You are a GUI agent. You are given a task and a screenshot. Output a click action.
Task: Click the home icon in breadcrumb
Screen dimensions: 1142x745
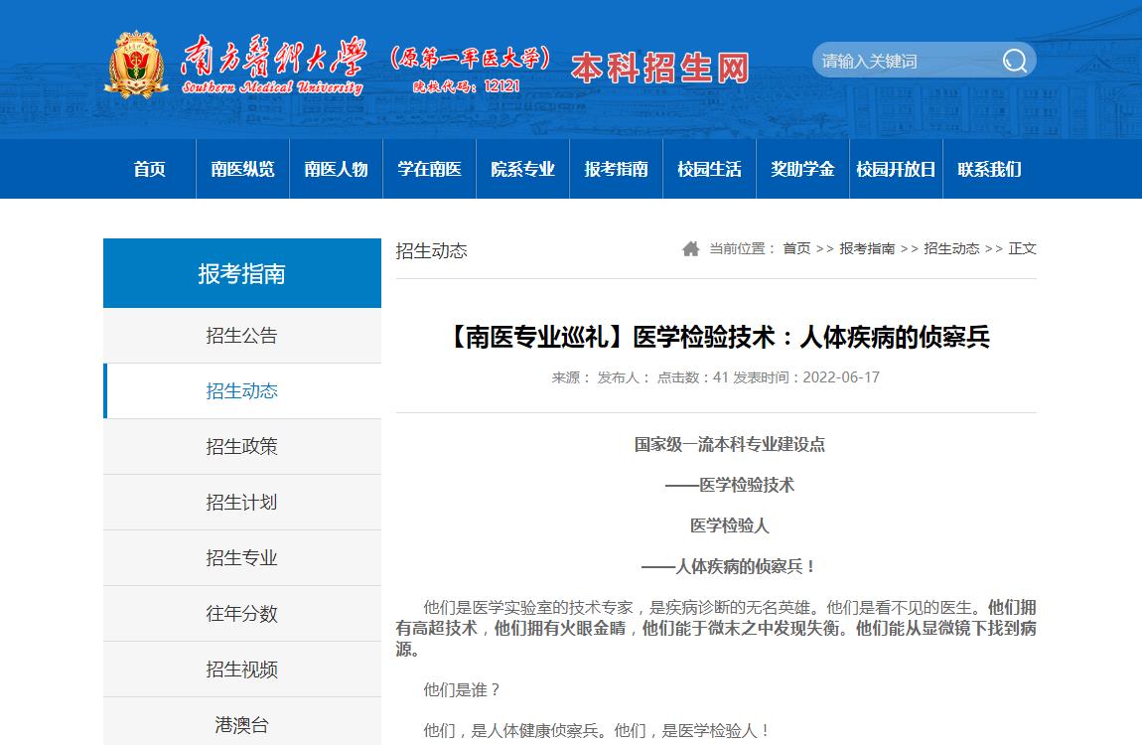pos(690,249)
